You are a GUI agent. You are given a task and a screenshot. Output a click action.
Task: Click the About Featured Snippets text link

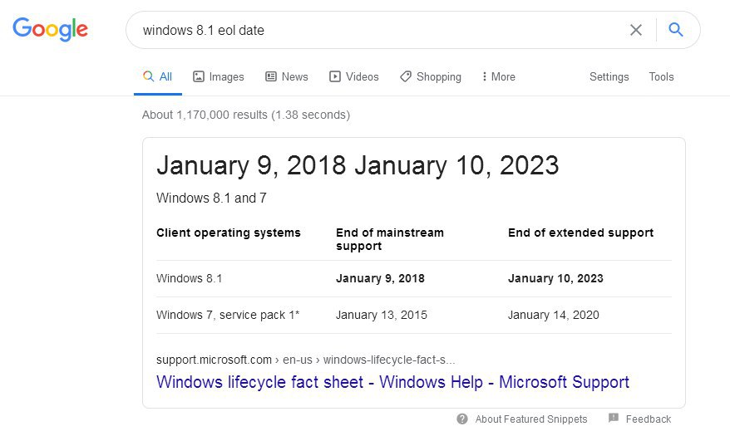coord(531,419)
